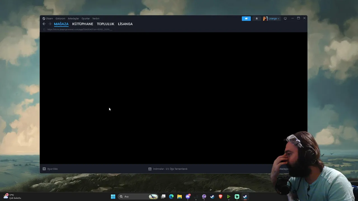
Task: Open the first Steam taskbar icon
Action: click(x=212, y=197)
